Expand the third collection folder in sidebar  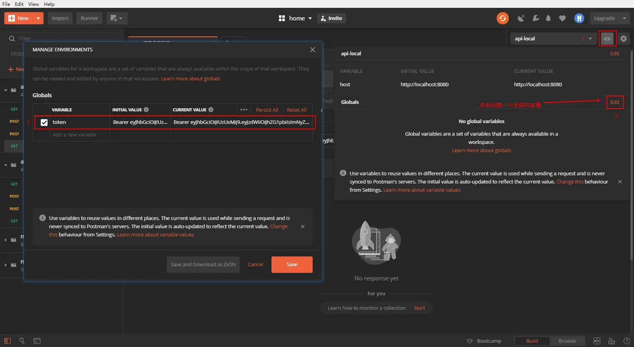coord(5,240)
